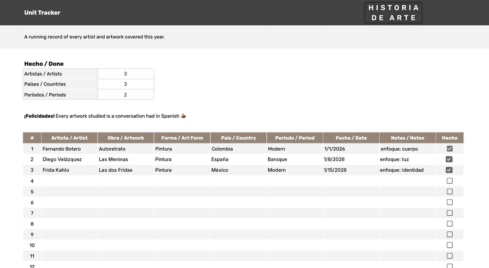This screenshot has width=489, height=268.
Task: Check the Hecho box in row 7
Action: point(450,213)
